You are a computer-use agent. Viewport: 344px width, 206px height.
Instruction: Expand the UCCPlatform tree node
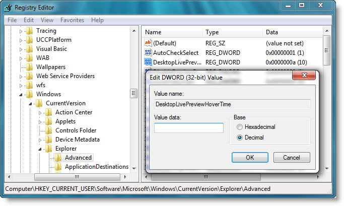[21, 40]
